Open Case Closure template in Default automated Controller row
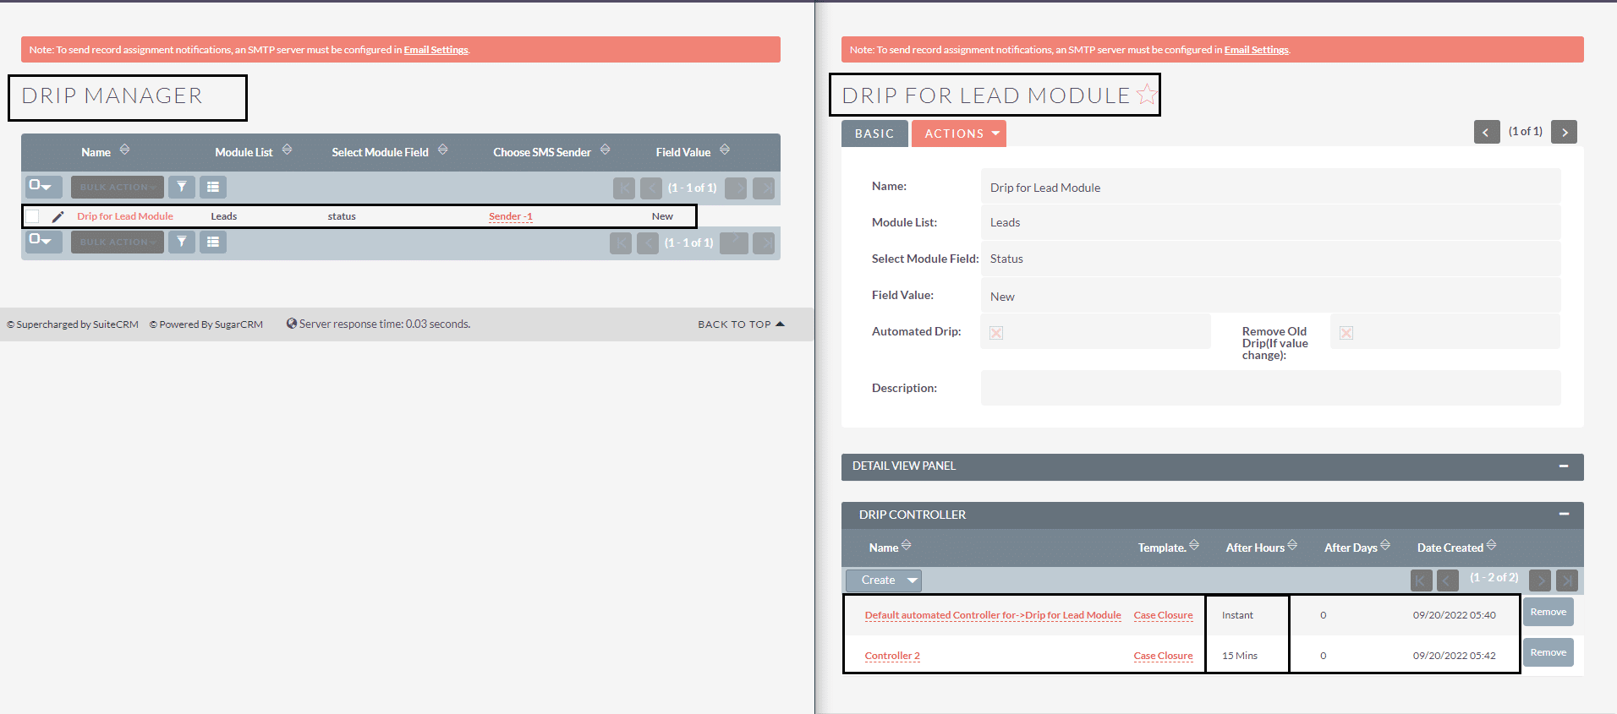This screenshot has height=714, width=1617. pyautogui.click(x=1163, y=615)
